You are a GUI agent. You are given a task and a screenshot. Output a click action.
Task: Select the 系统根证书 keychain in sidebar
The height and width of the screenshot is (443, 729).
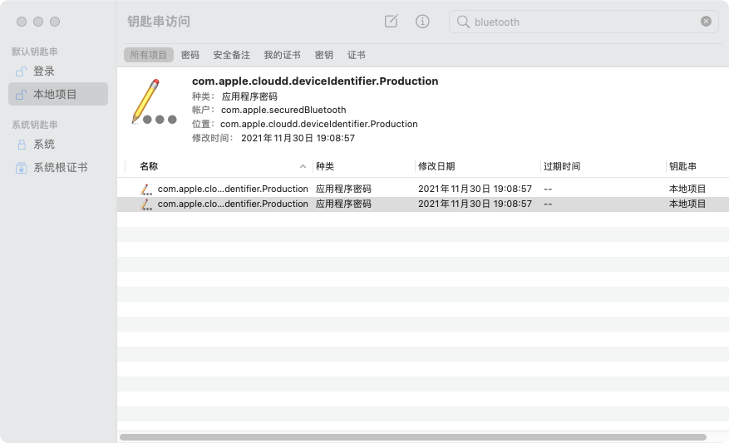point(58,167)
